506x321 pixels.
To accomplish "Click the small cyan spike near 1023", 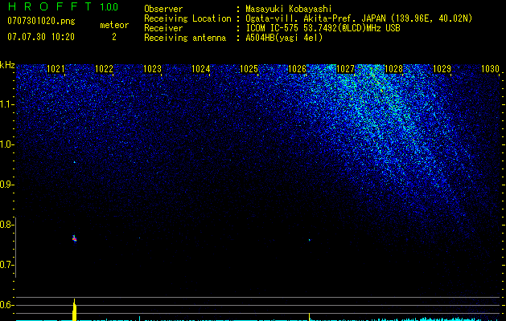I will point(139,319).
